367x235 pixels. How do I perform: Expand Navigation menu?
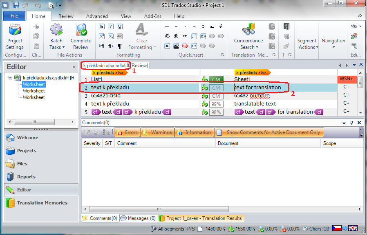(333, 43)
